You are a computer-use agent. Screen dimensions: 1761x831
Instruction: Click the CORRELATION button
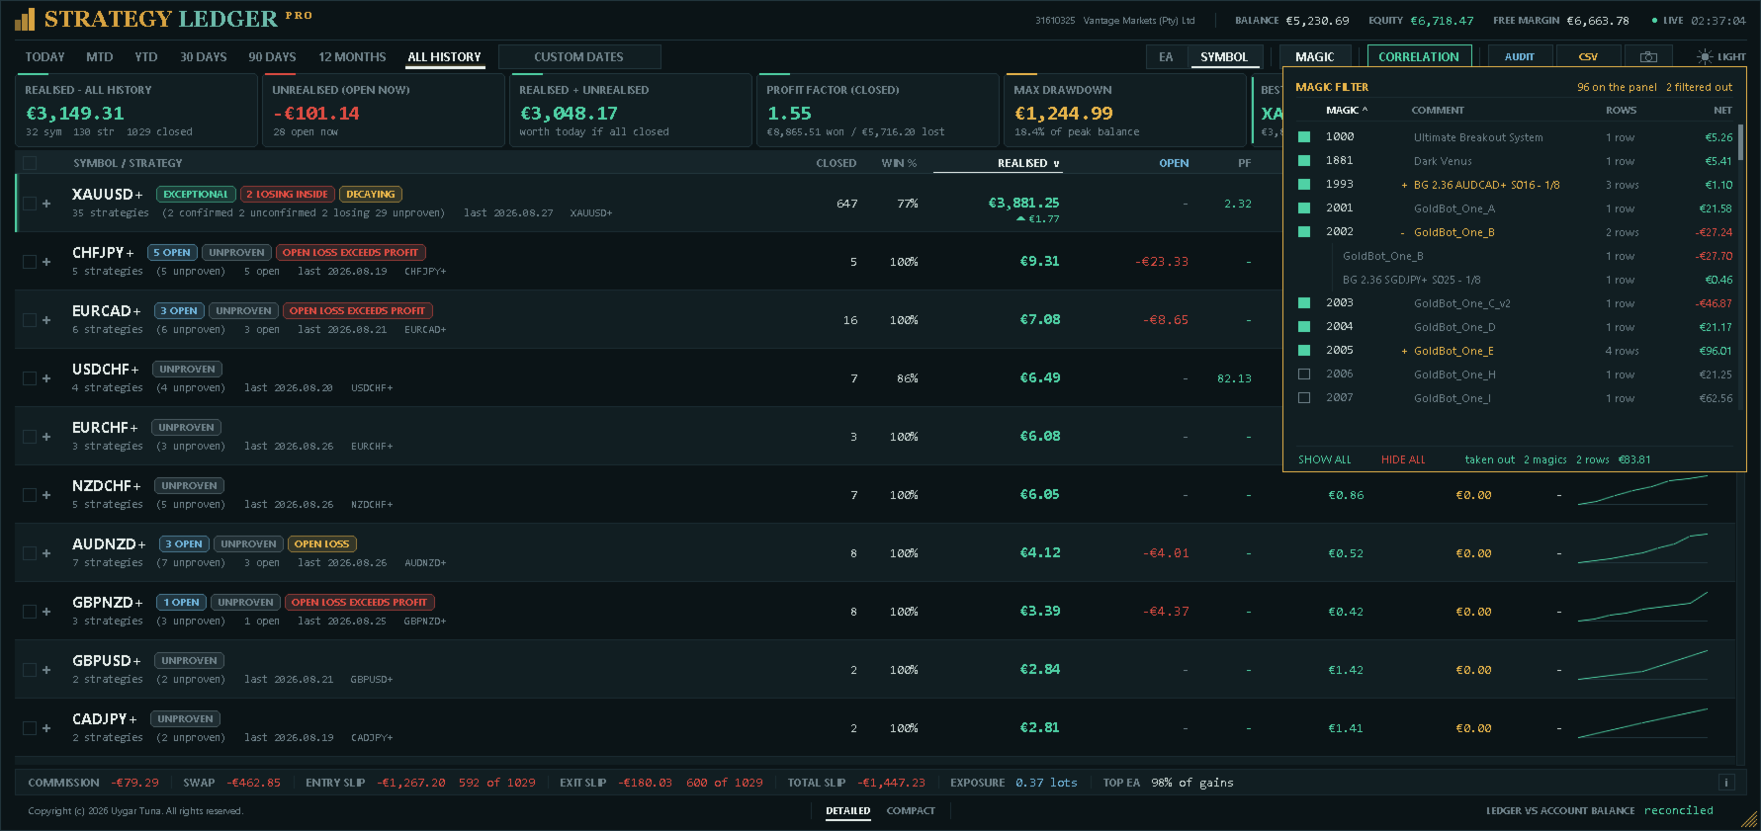[1419, 57]
